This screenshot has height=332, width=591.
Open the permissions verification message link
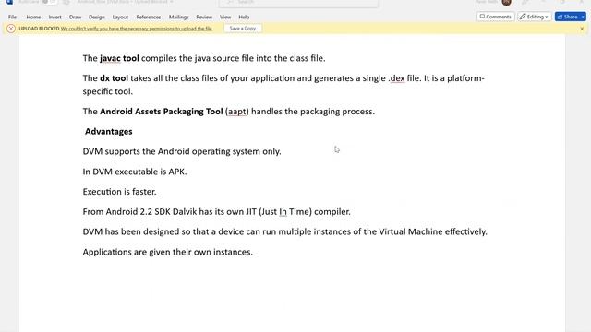coord(137,29)
